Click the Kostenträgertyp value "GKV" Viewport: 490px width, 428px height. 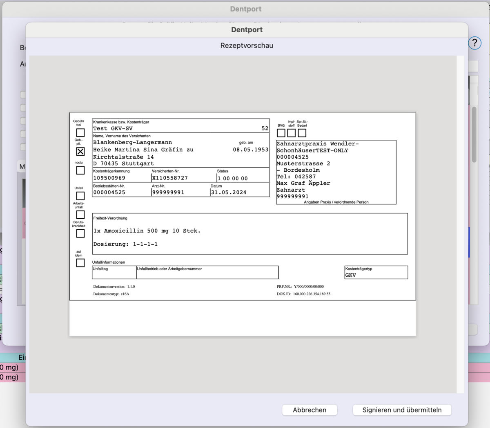click(x=350, y=275)
